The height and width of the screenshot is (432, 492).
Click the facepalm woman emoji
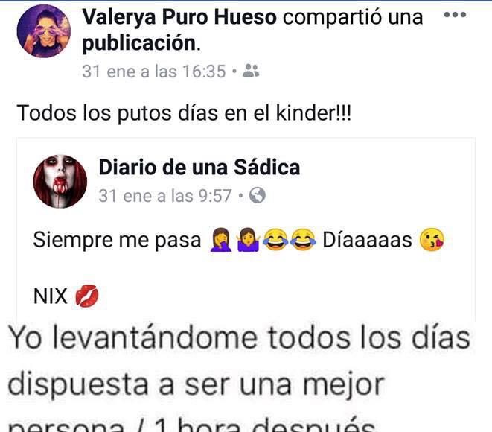point(221,240)
